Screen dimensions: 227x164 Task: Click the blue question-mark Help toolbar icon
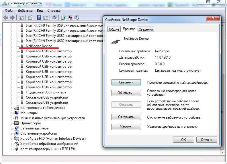click(39, 17)
